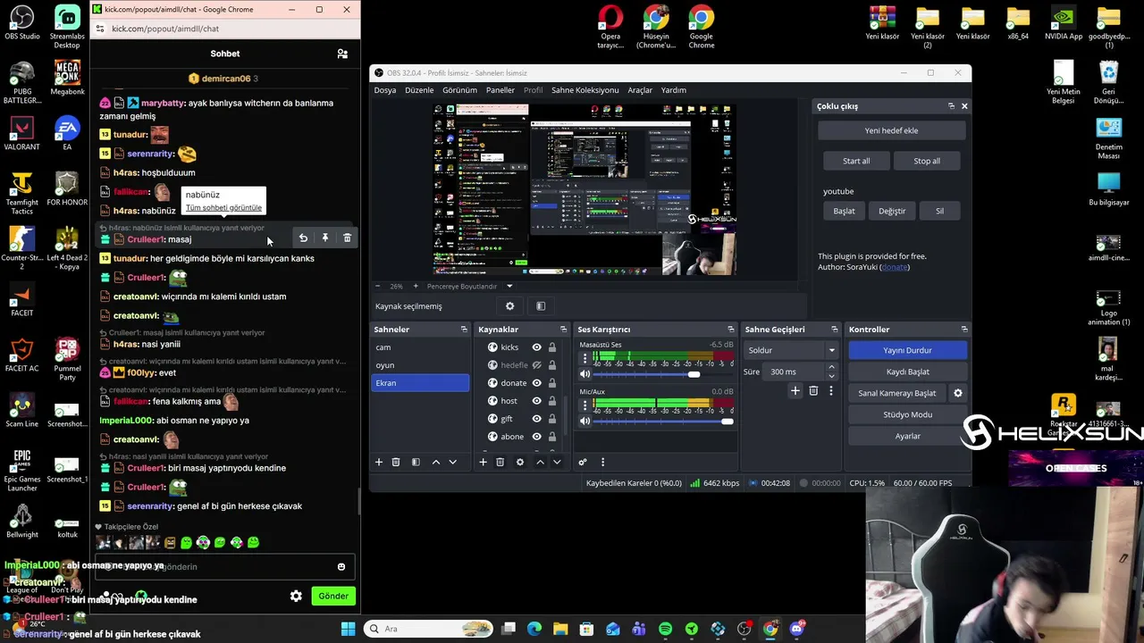Select the cam scene in Sahneler
The image size is (1144, 643).
(x=420, y=347)
